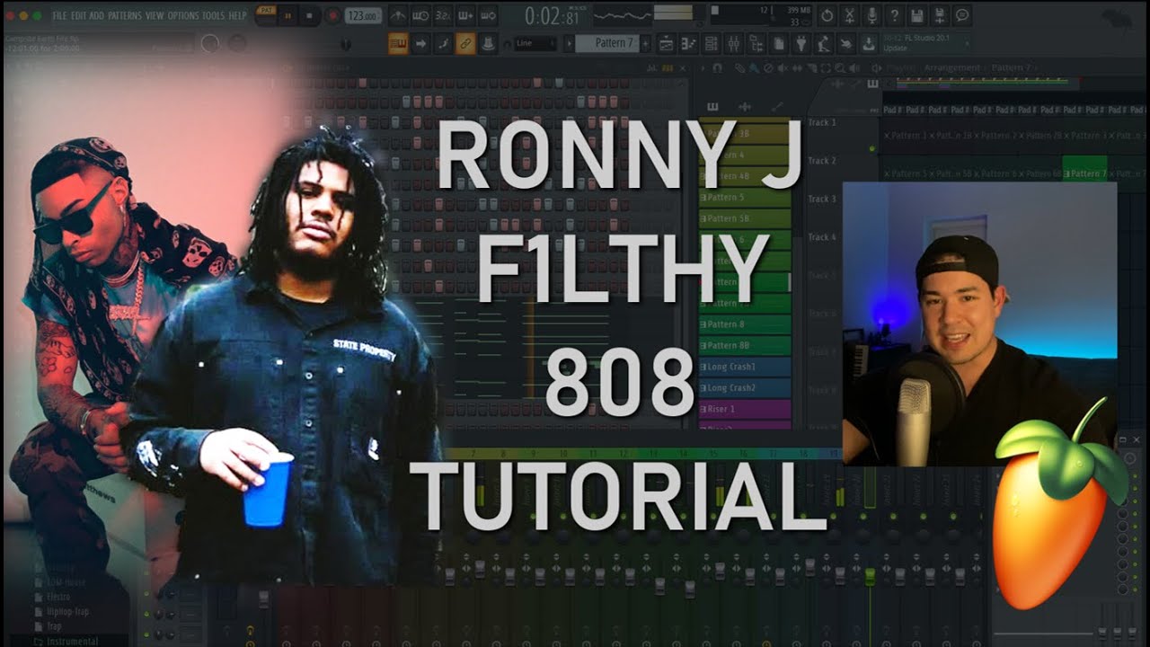Screen dimensions: 1150x647
Task: Click the plus button next to Pattern 7
Action: (x=645, y=43)
